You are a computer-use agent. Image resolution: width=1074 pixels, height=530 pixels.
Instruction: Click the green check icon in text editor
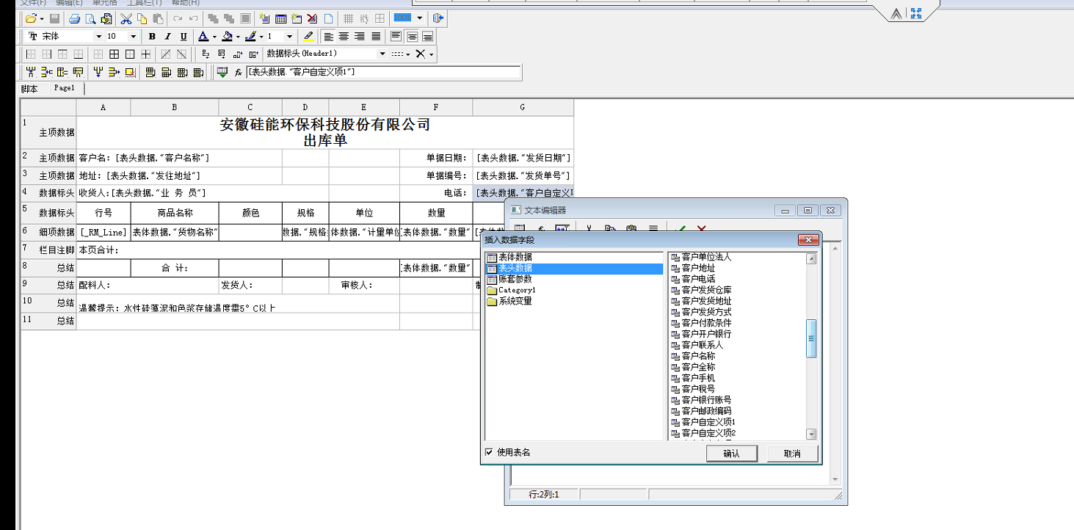681,228
